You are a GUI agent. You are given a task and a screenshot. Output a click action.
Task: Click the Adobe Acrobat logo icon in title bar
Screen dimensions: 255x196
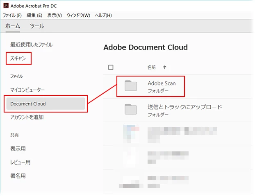click(6, 5)
